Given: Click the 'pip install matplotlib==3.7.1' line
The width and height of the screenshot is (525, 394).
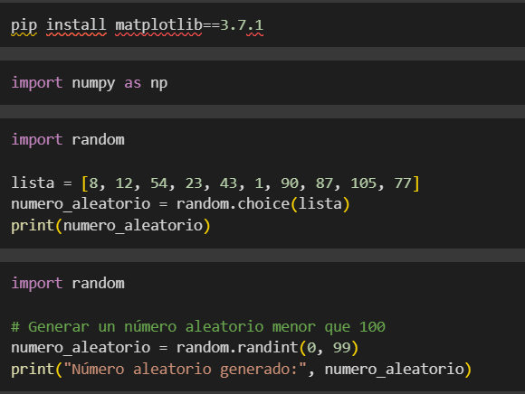Looking at the screenshot, I should [x=137, y=25].
